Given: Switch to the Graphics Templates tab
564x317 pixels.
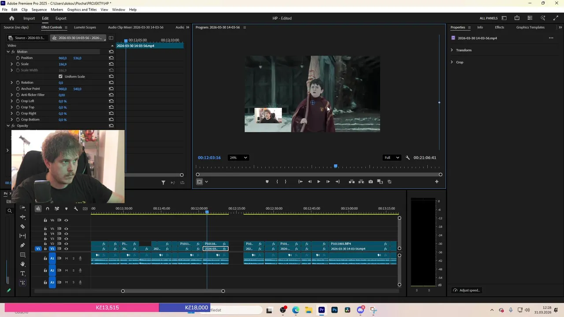Looking at the screenshot, I should point(531,27).
